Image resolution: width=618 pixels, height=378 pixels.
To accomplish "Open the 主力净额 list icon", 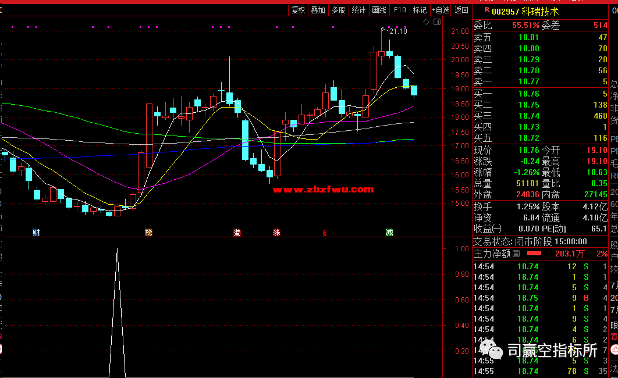I will 516,254.
